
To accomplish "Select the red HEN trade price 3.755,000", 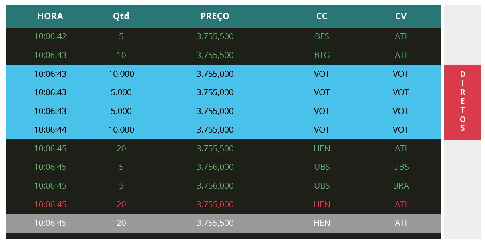I will (x=215, y=205).
